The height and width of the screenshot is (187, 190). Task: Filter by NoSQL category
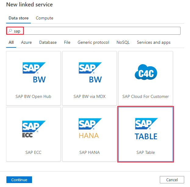[123, 43]
